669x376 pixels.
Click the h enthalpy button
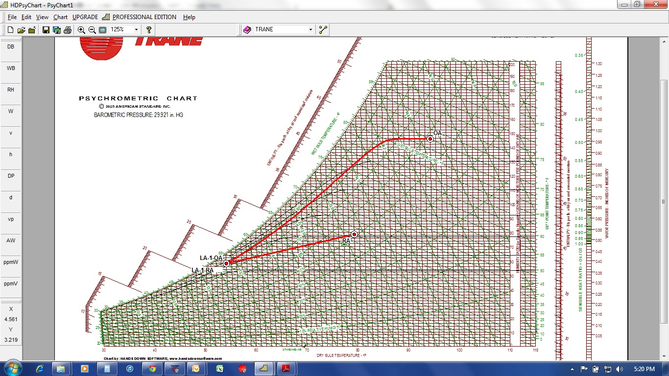(10, 154)
